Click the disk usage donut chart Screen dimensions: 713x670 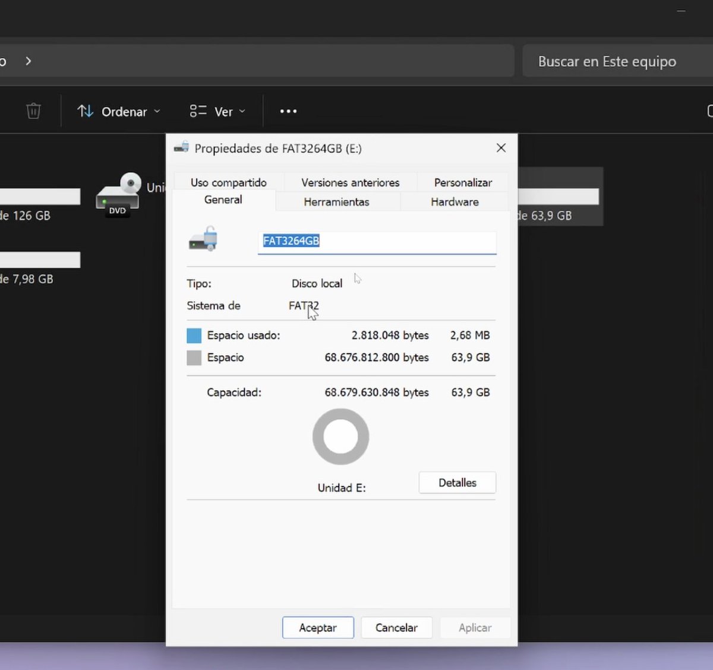pos(340,437)
